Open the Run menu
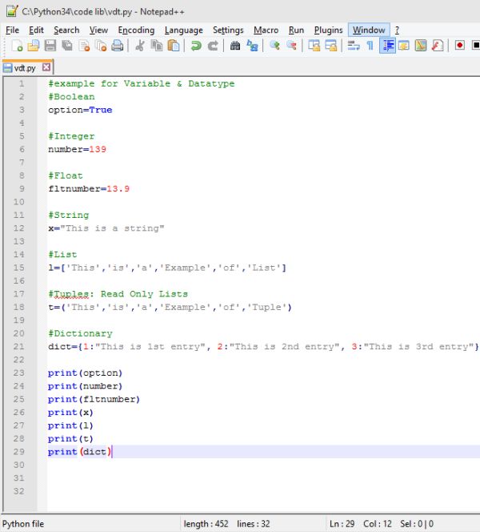480x532 pixels. point(296,30)
